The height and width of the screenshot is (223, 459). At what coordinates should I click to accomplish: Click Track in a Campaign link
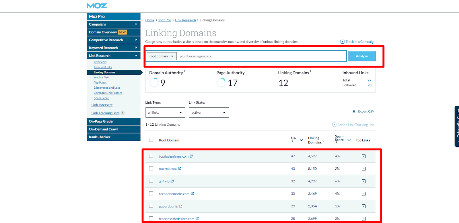pos(360,42)
